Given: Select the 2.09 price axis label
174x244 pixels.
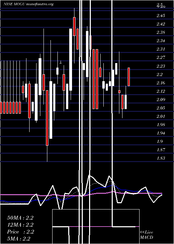Looking at the screenshot, I should coord(161,100).
